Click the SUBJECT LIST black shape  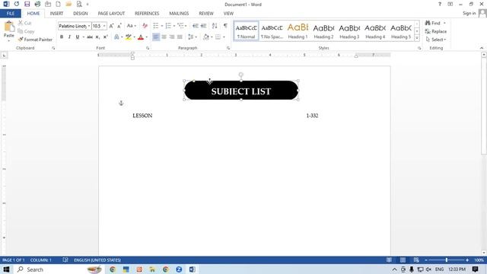pos(241,91)
